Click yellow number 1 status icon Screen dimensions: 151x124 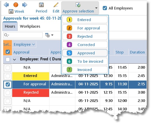coord(69,20)
